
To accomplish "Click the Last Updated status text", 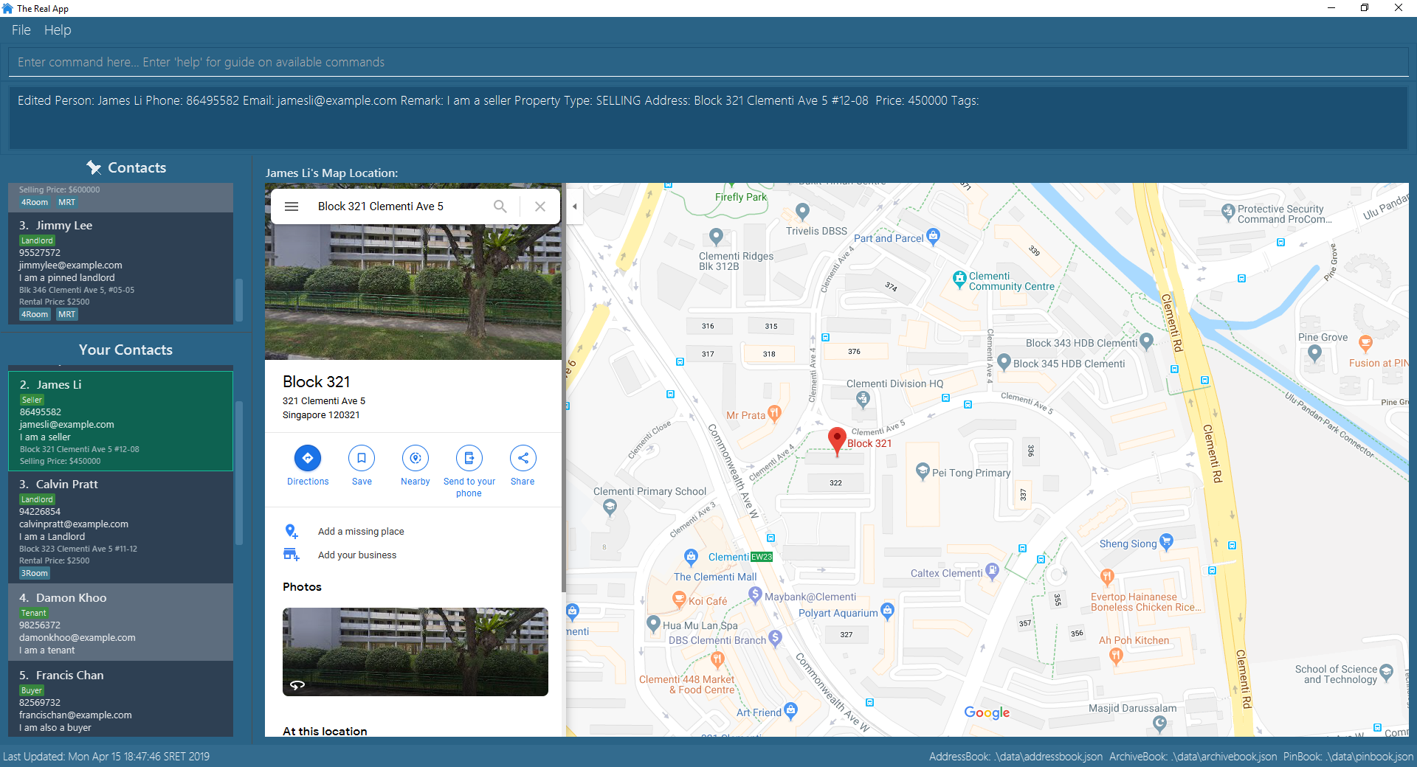I will [x=106, y=757].
